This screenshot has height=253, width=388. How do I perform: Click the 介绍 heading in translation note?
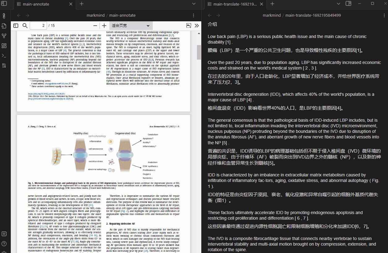[212, 24]
